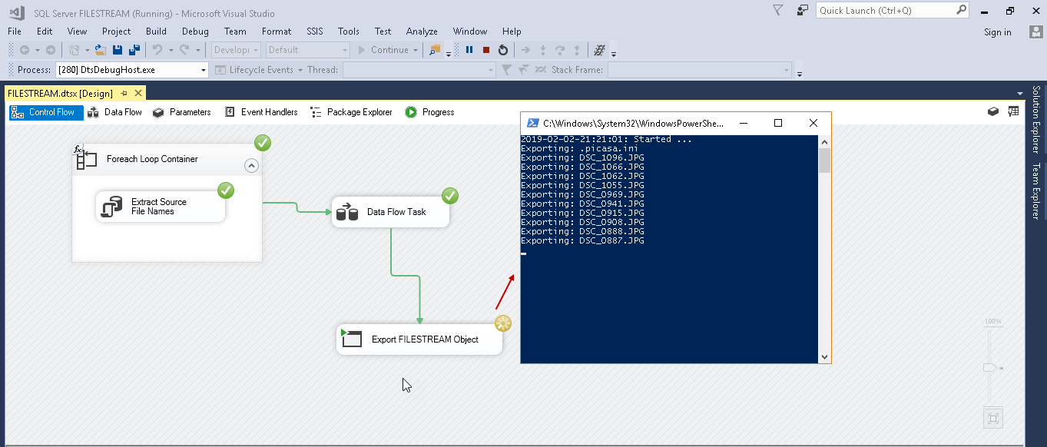The image size is (1047, 447).
Task: Click the Foreach Loop Container header
Action: click(x=167, y=159)
